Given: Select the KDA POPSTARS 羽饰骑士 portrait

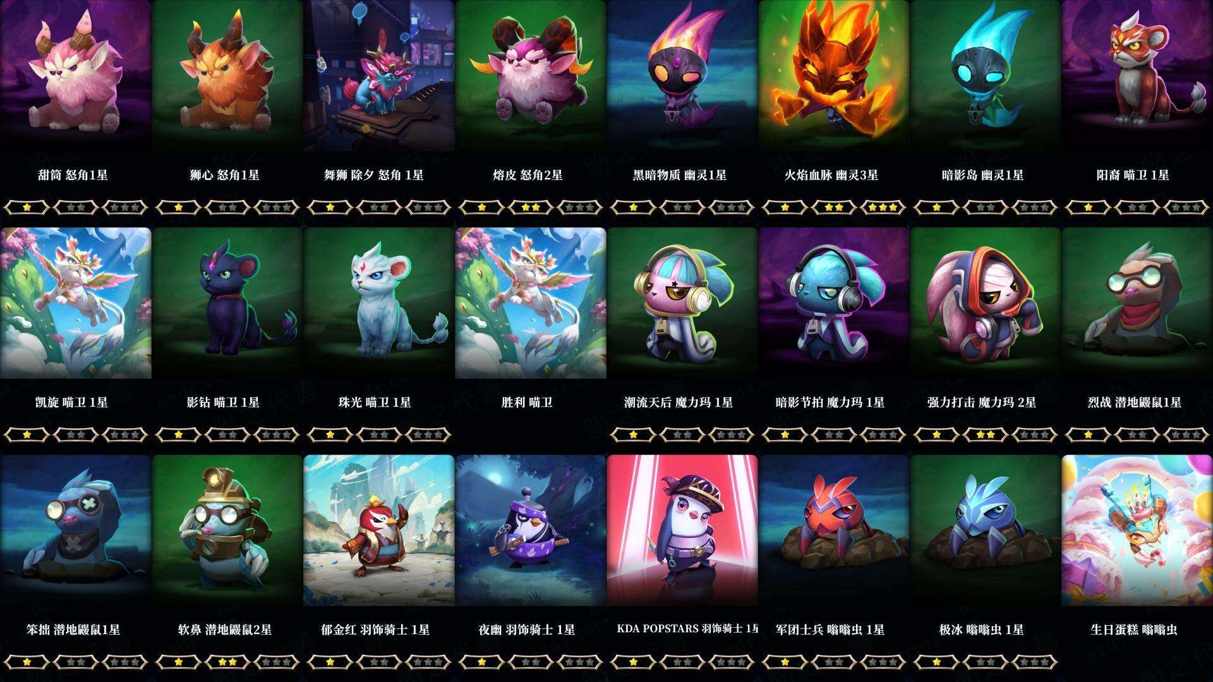Looking at the screenshot, I should pos(682,530).
